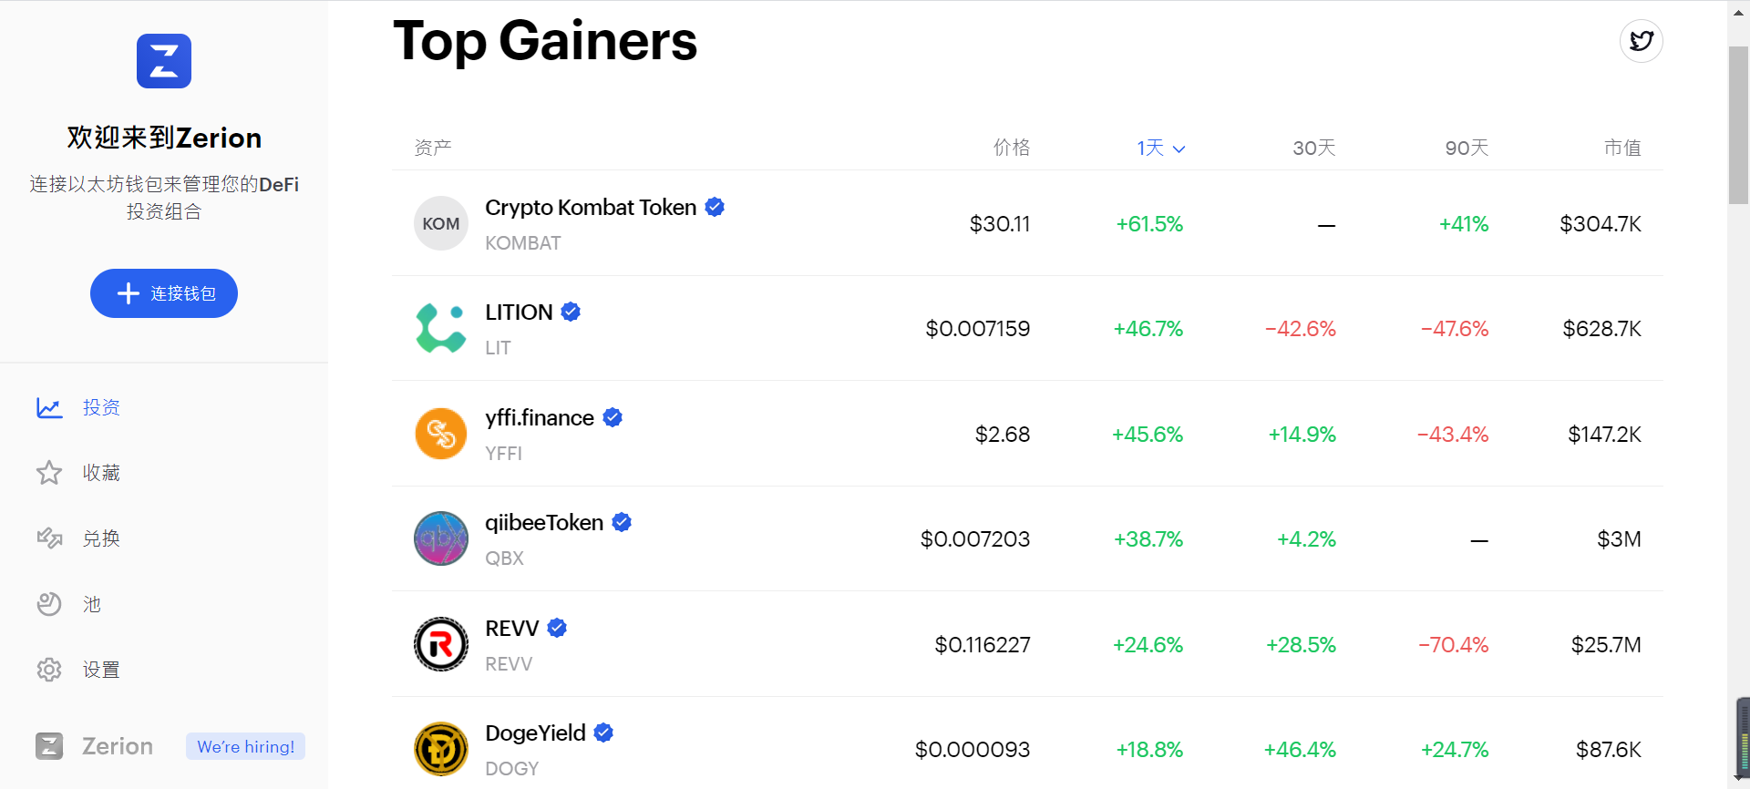The height and width of the screenshot is (789, 1750).
Task: Sort by 90天 column header
Action: pos(1466,148)
